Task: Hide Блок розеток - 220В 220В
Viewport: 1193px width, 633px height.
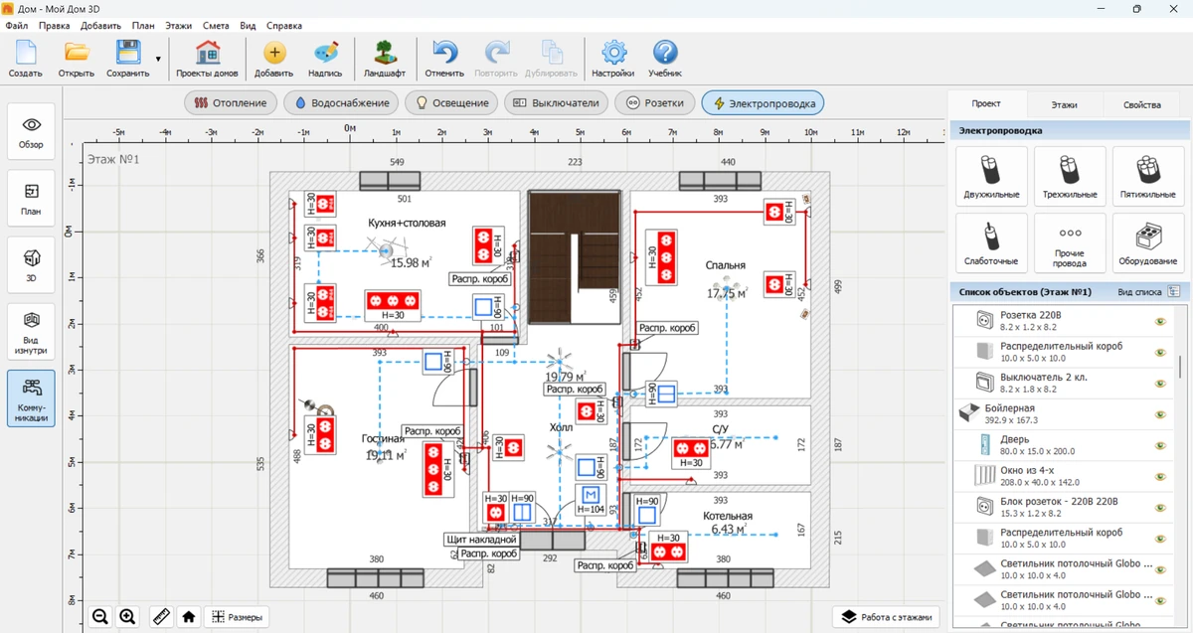Action: click(1159, 506)
